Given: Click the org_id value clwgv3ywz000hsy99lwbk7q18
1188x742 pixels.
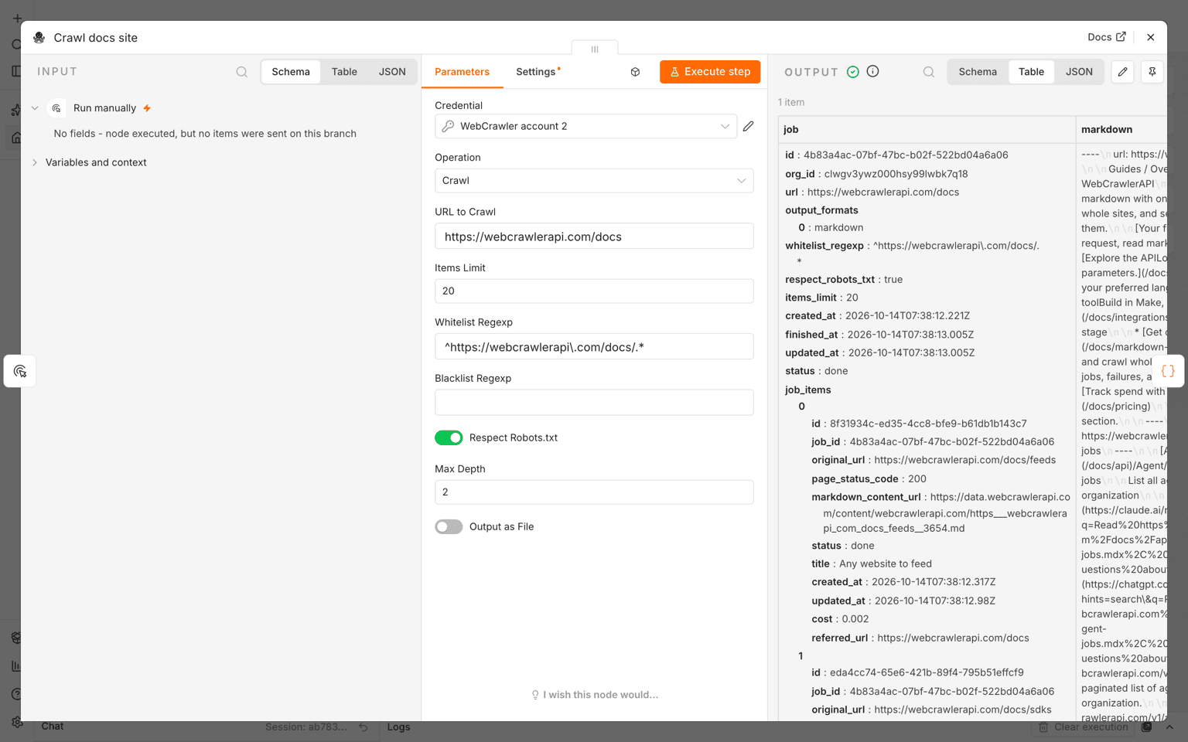Looking at the screenshot, I should coord(896,174).
